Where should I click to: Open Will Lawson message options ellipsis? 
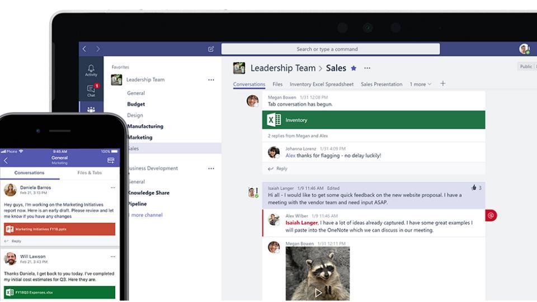click(113, 257)
